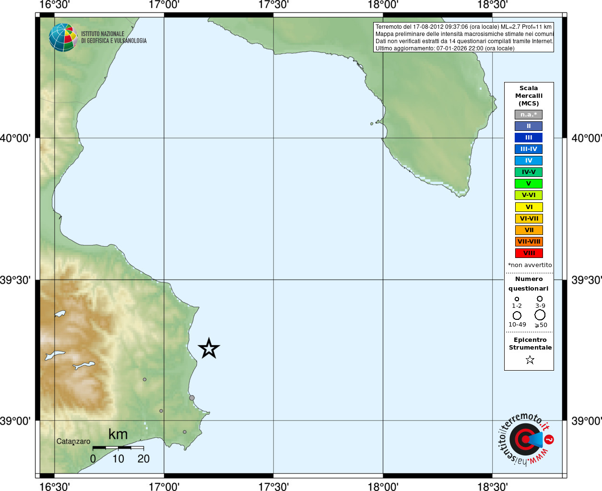Click the legend ≥50 questionnaires circle

pos(540,315)
